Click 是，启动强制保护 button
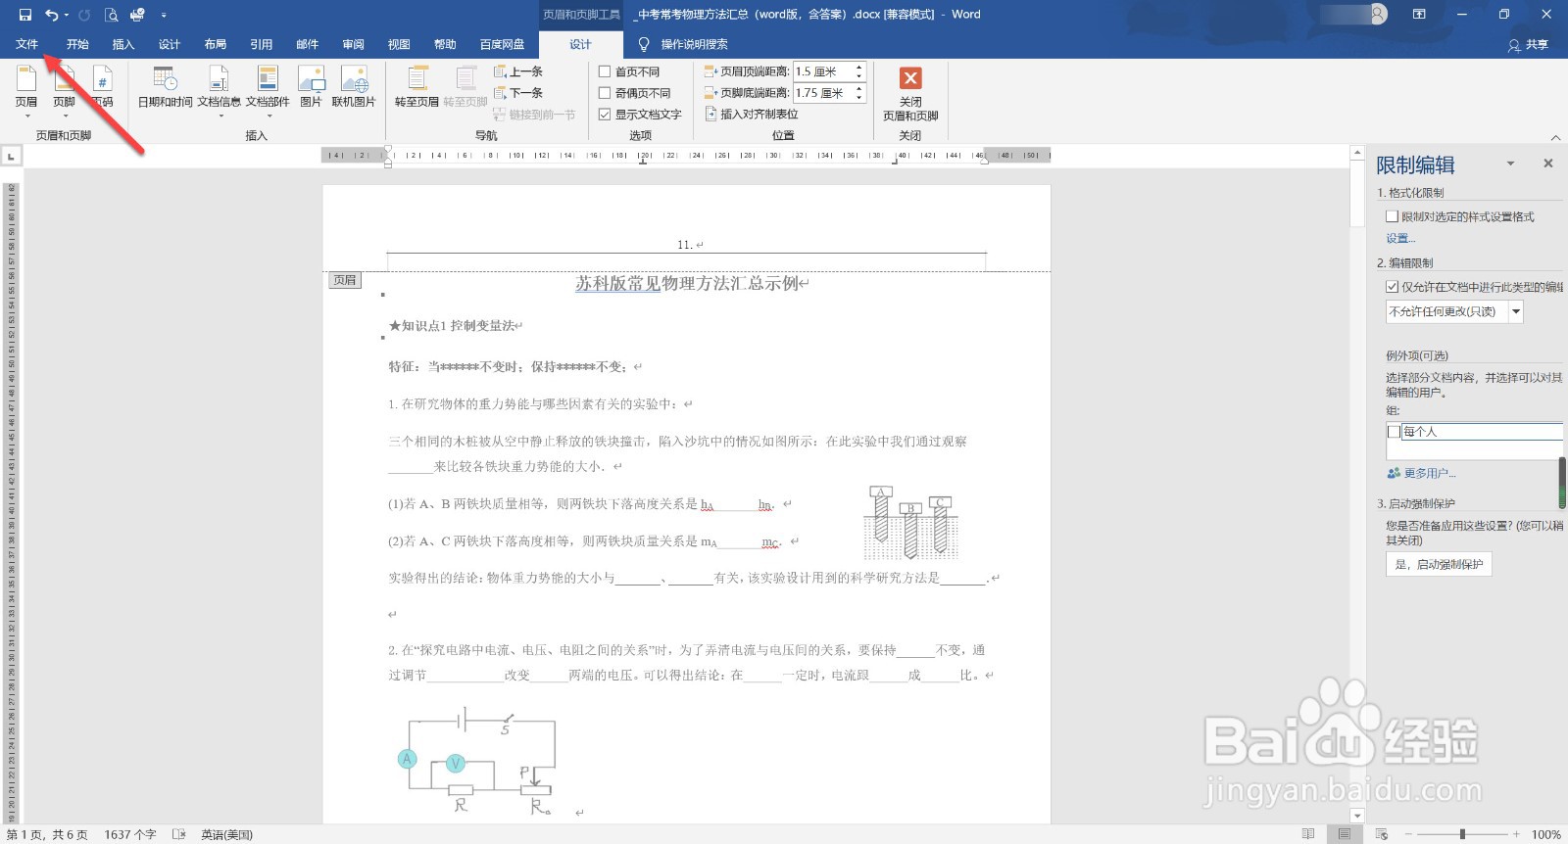 pyautogui.click(x=1439, y=564)
